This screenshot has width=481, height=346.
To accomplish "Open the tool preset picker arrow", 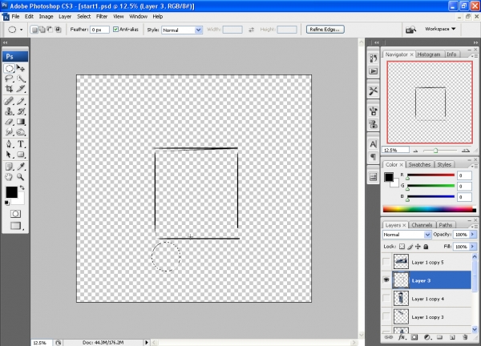I will (21, 30).
